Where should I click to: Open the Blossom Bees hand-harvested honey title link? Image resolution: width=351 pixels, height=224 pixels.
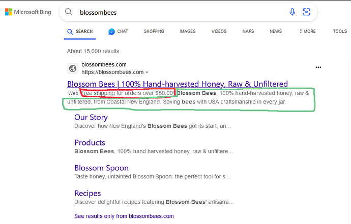pos(178,84)
